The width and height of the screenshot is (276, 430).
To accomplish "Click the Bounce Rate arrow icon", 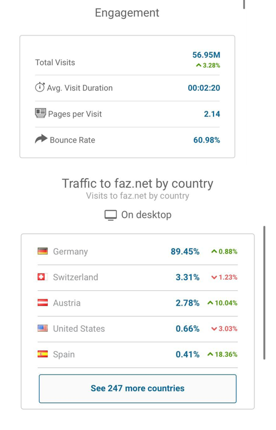I will pyautogui.click(x=41, y=139).
